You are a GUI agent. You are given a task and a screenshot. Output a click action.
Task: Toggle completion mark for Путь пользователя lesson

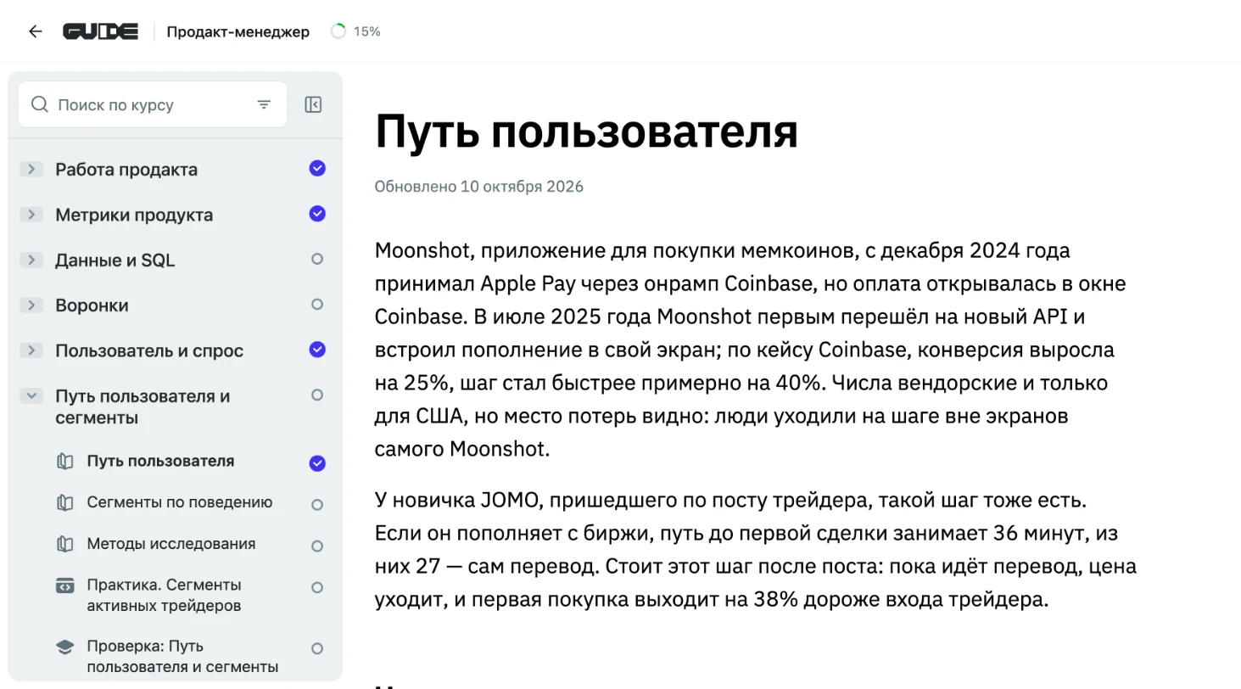(317, 463)
